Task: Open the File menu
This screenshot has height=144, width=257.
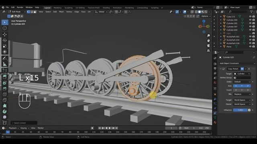Action: pos(7,7)
